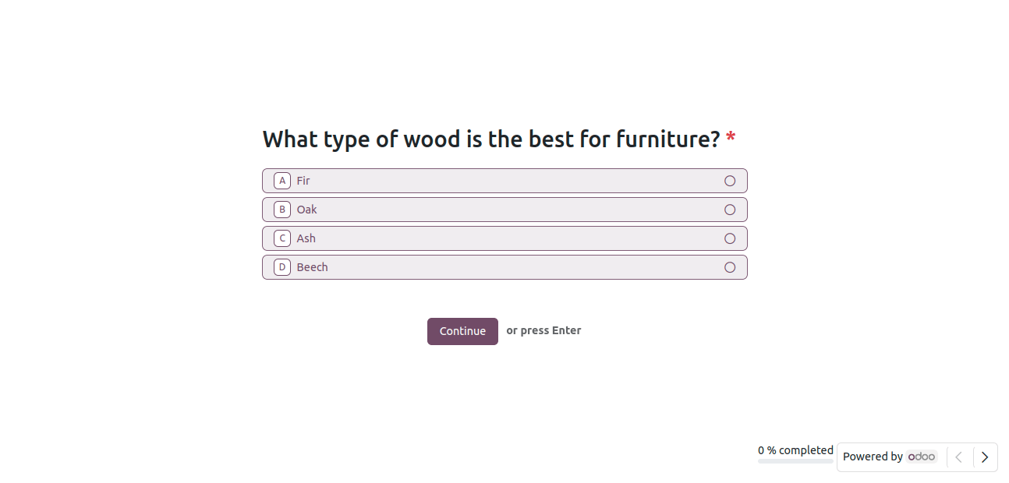
Task: Click the A key badge for Fir
Action: (x=282, y=181)
